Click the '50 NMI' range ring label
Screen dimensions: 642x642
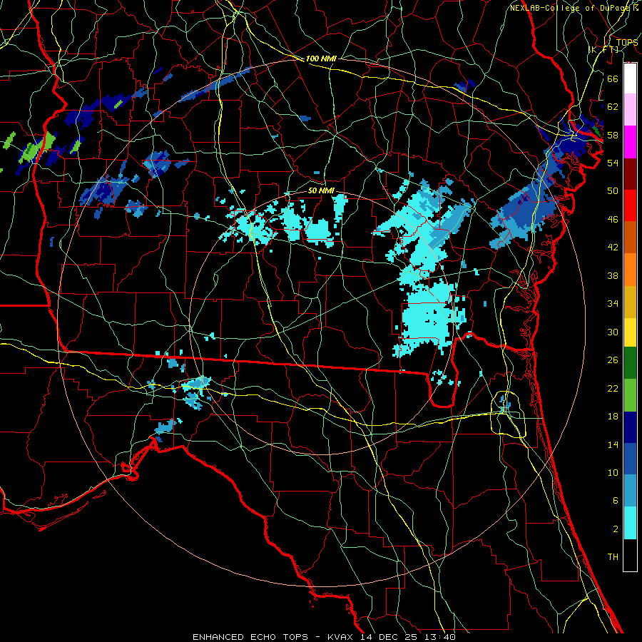(322, 190)
